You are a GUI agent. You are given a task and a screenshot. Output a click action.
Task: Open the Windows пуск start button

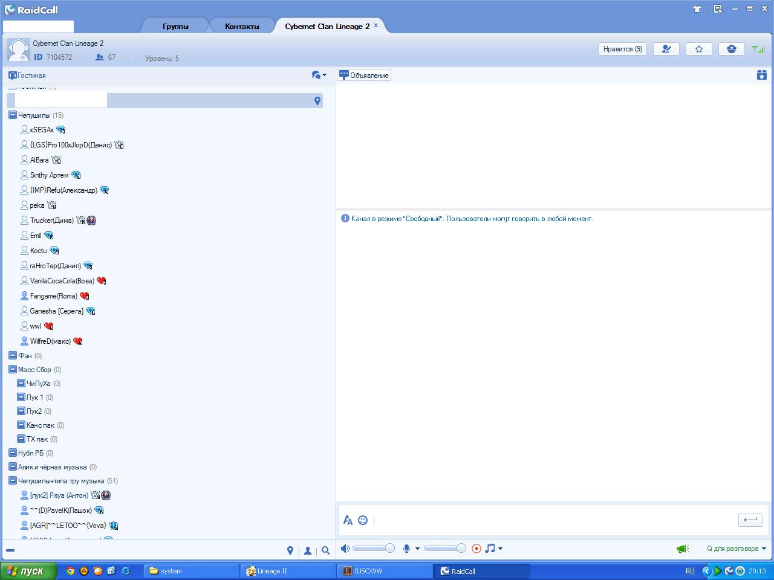tap(28, 571)
